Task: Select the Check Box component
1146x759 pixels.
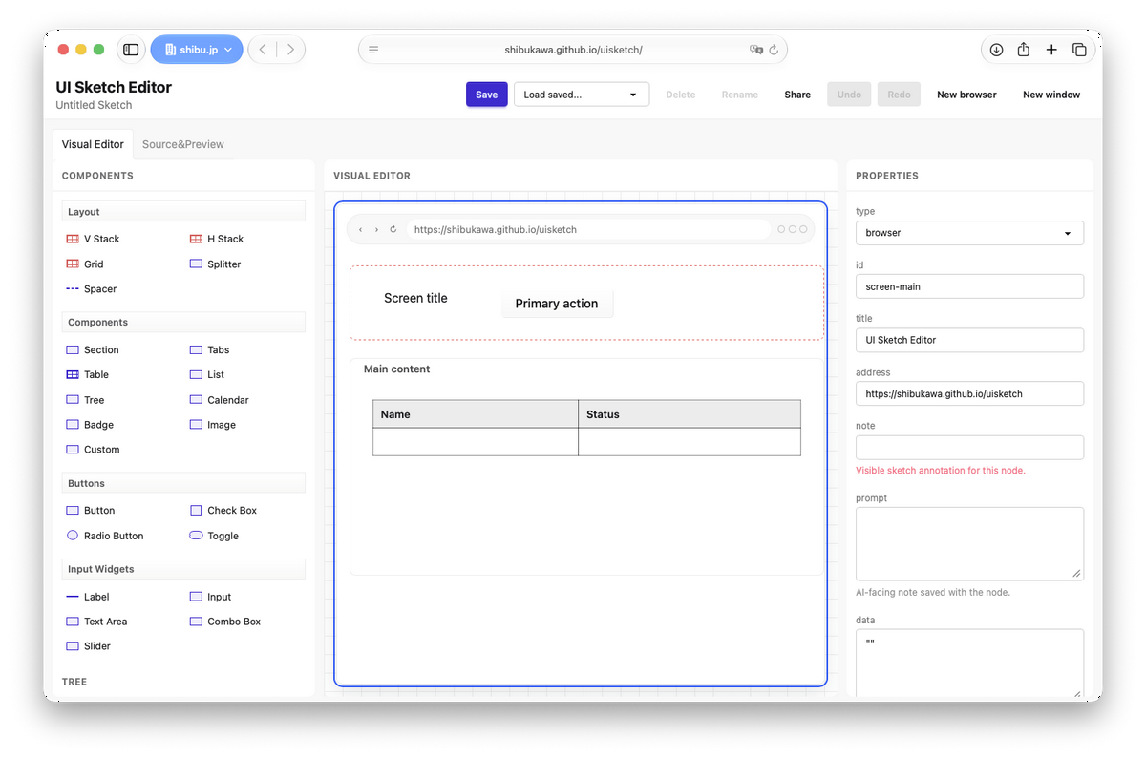Action: (x=223, y=510)
